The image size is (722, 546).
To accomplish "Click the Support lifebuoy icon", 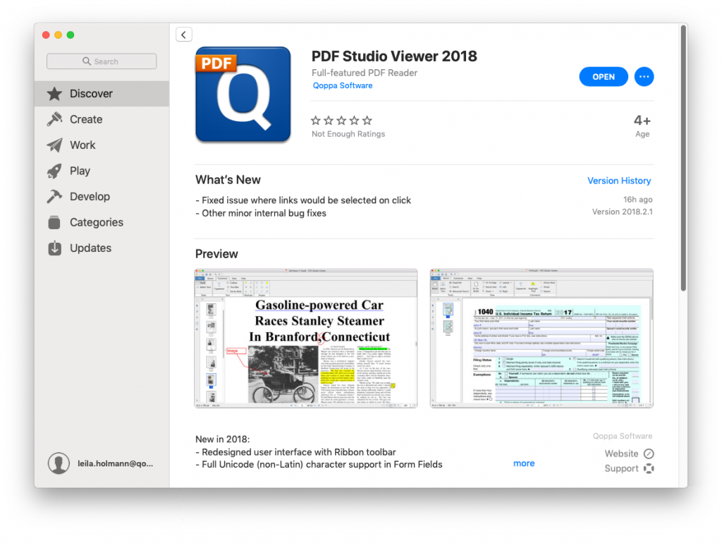I will tap(649, 468).
